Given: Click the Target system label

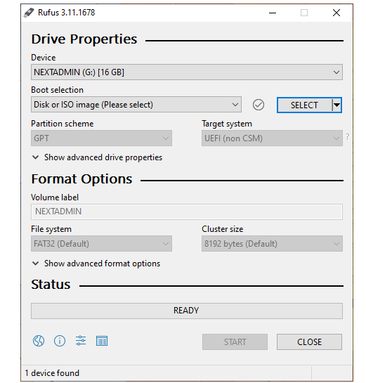Looking at the screenshot, I should click(227, 124).
